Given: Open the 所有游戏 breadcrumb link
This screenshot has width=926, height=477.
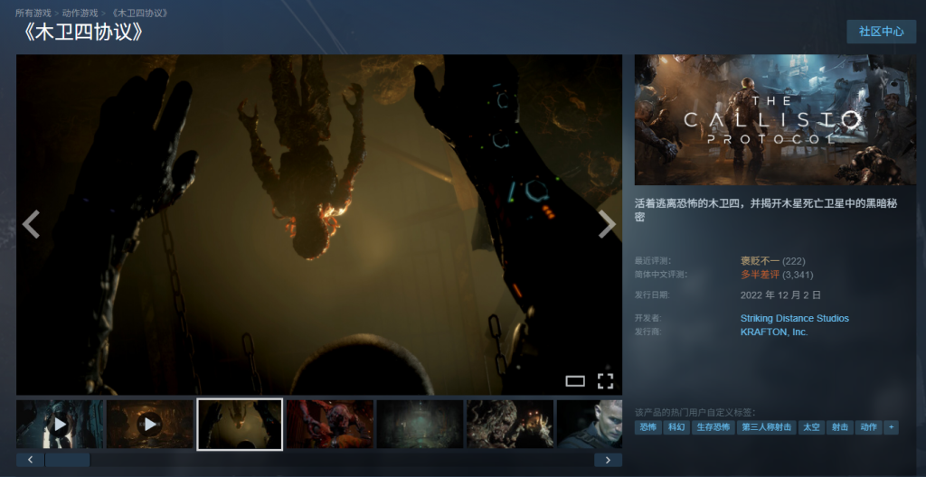Looking at the screenshot, I should pyautogui.click(x=33, y=14).
